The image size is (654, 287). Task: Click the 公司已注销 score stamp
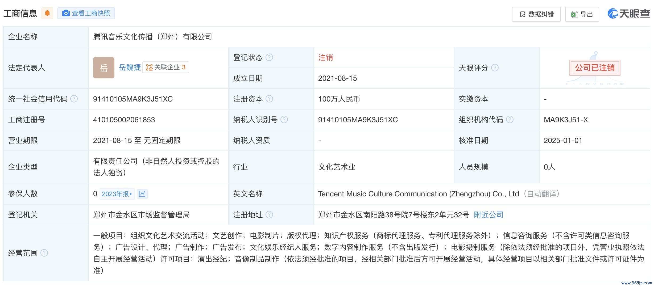click(x=595, y=68)
